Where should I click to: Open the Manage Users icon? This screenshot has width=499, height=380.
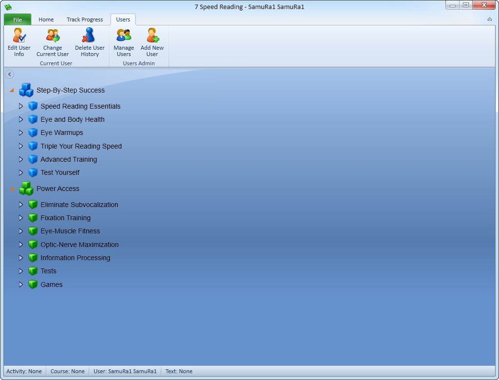pos(123,36)
